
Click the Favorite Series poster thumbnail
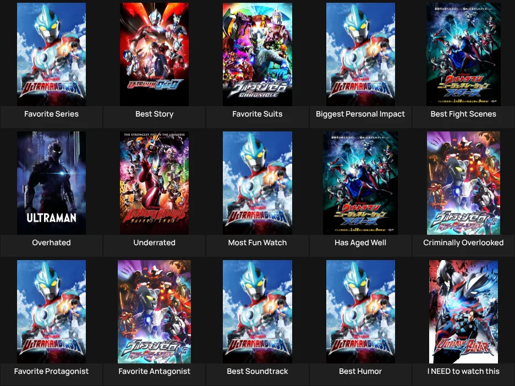(x=51, y=54)
